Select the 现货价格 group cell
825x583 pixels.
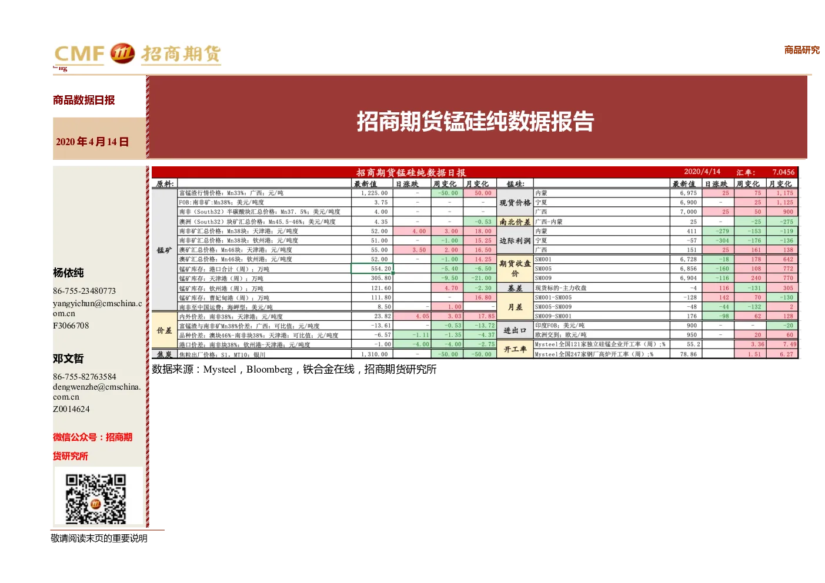(x=515, y=203)
